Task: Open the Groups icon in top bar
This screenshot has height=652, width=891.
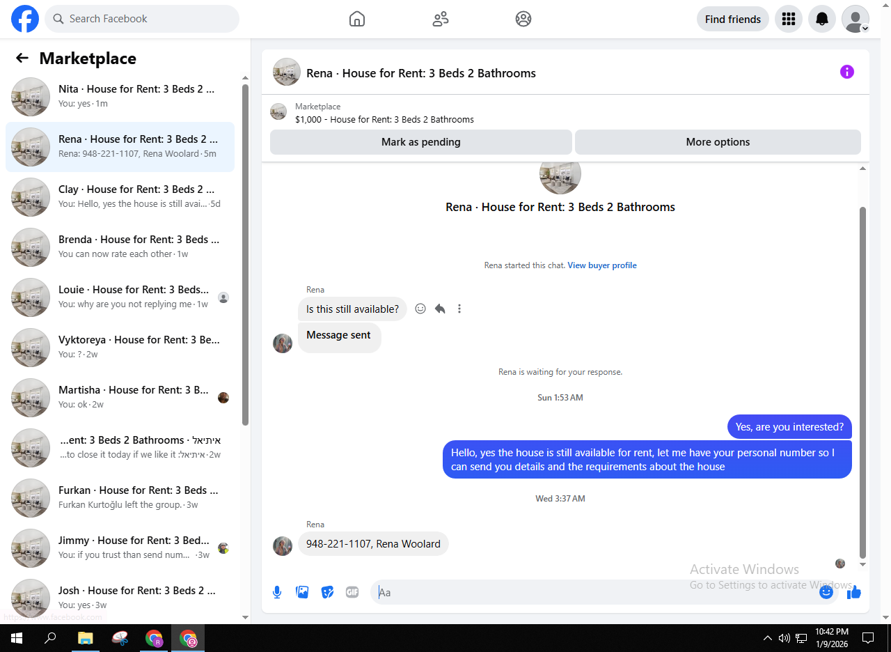Action: pos(523,19)
